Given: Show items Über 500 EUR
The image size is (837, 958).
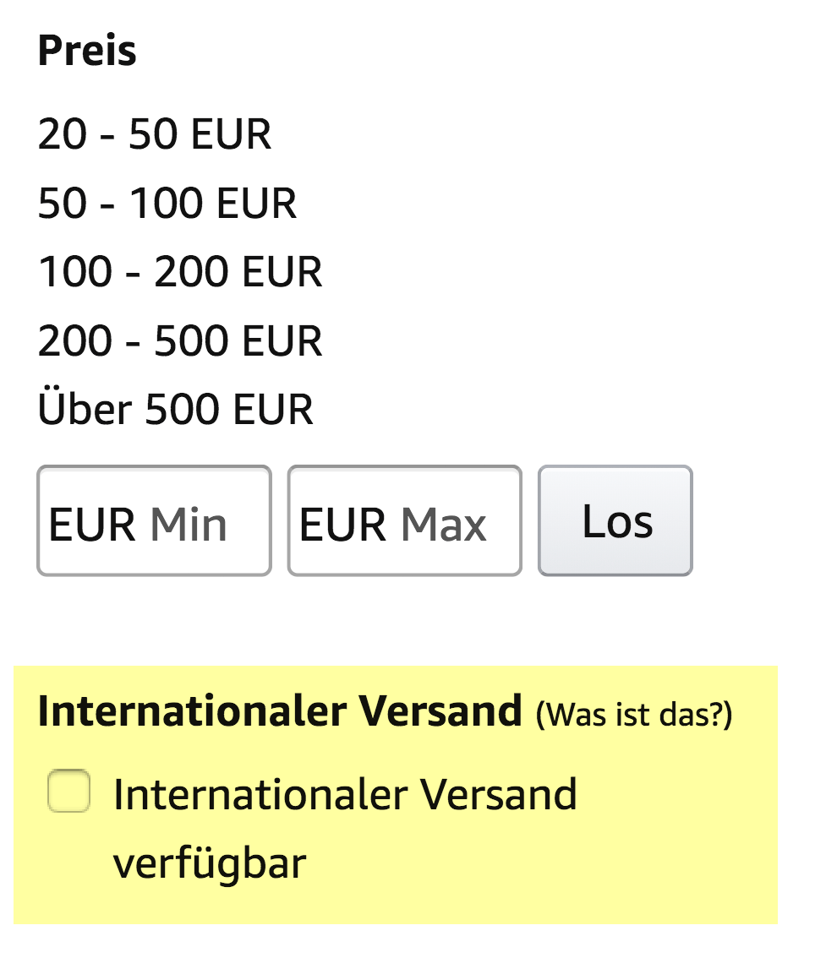Looking at the screenshot, I should (x=175, y=410).
